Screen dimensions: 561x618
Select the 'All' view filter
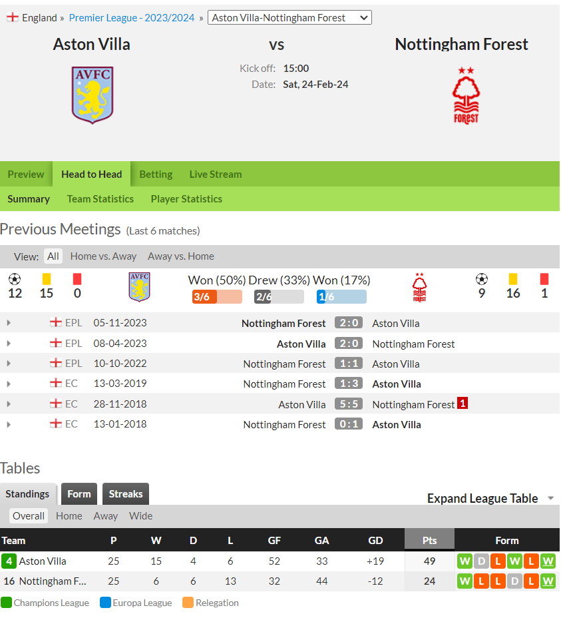(x=53, y=256)
